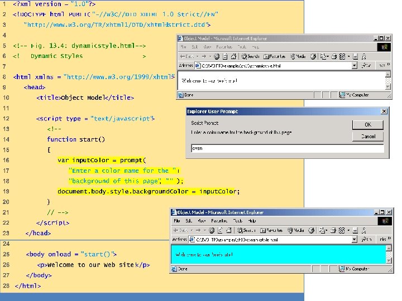Click address bar in the white-page IE window
The height and width of the screenshot is (301, 402).
276,66
